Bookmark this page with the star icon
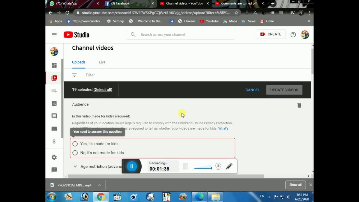 click(236, 13)
